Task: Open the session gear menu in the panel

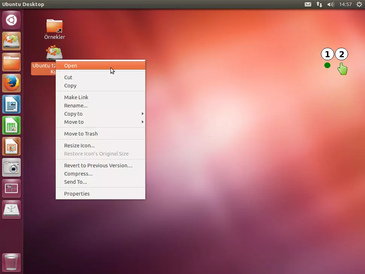Action: 359,5
